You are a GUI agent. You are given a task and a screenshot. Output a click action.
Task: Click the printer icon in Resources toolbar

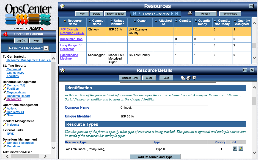pos(190,13)
